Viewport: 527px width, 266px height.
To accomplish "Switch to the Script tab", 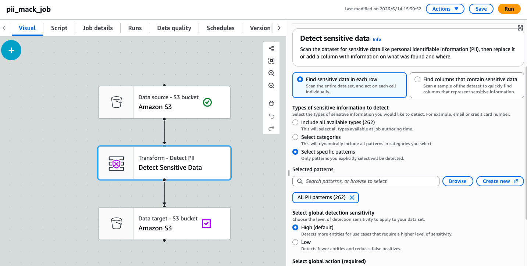I will (59, 28).
